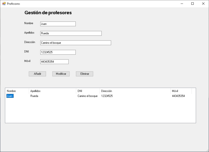
Task: Click the 443435354 cell in list row
Action: click(178, 96)
